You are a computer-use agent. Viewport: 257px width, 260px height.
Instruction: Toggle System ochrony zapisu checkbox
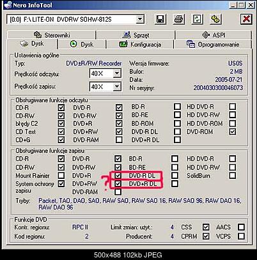coord(61,183)
